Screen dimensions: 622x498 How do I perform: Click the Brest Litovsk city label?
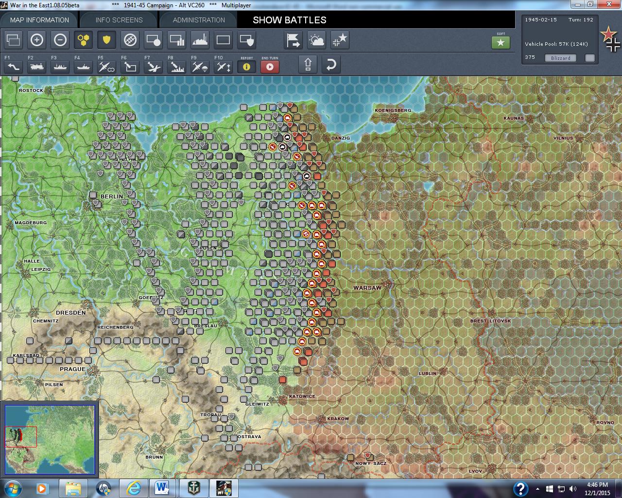(491, 321)
